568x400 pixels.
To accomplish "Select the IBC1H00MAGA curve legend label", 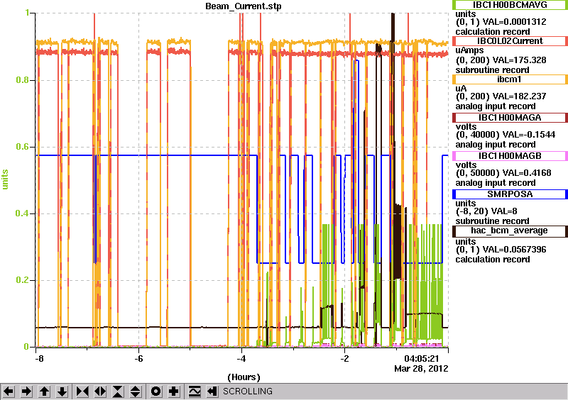I will coord(510,118).
